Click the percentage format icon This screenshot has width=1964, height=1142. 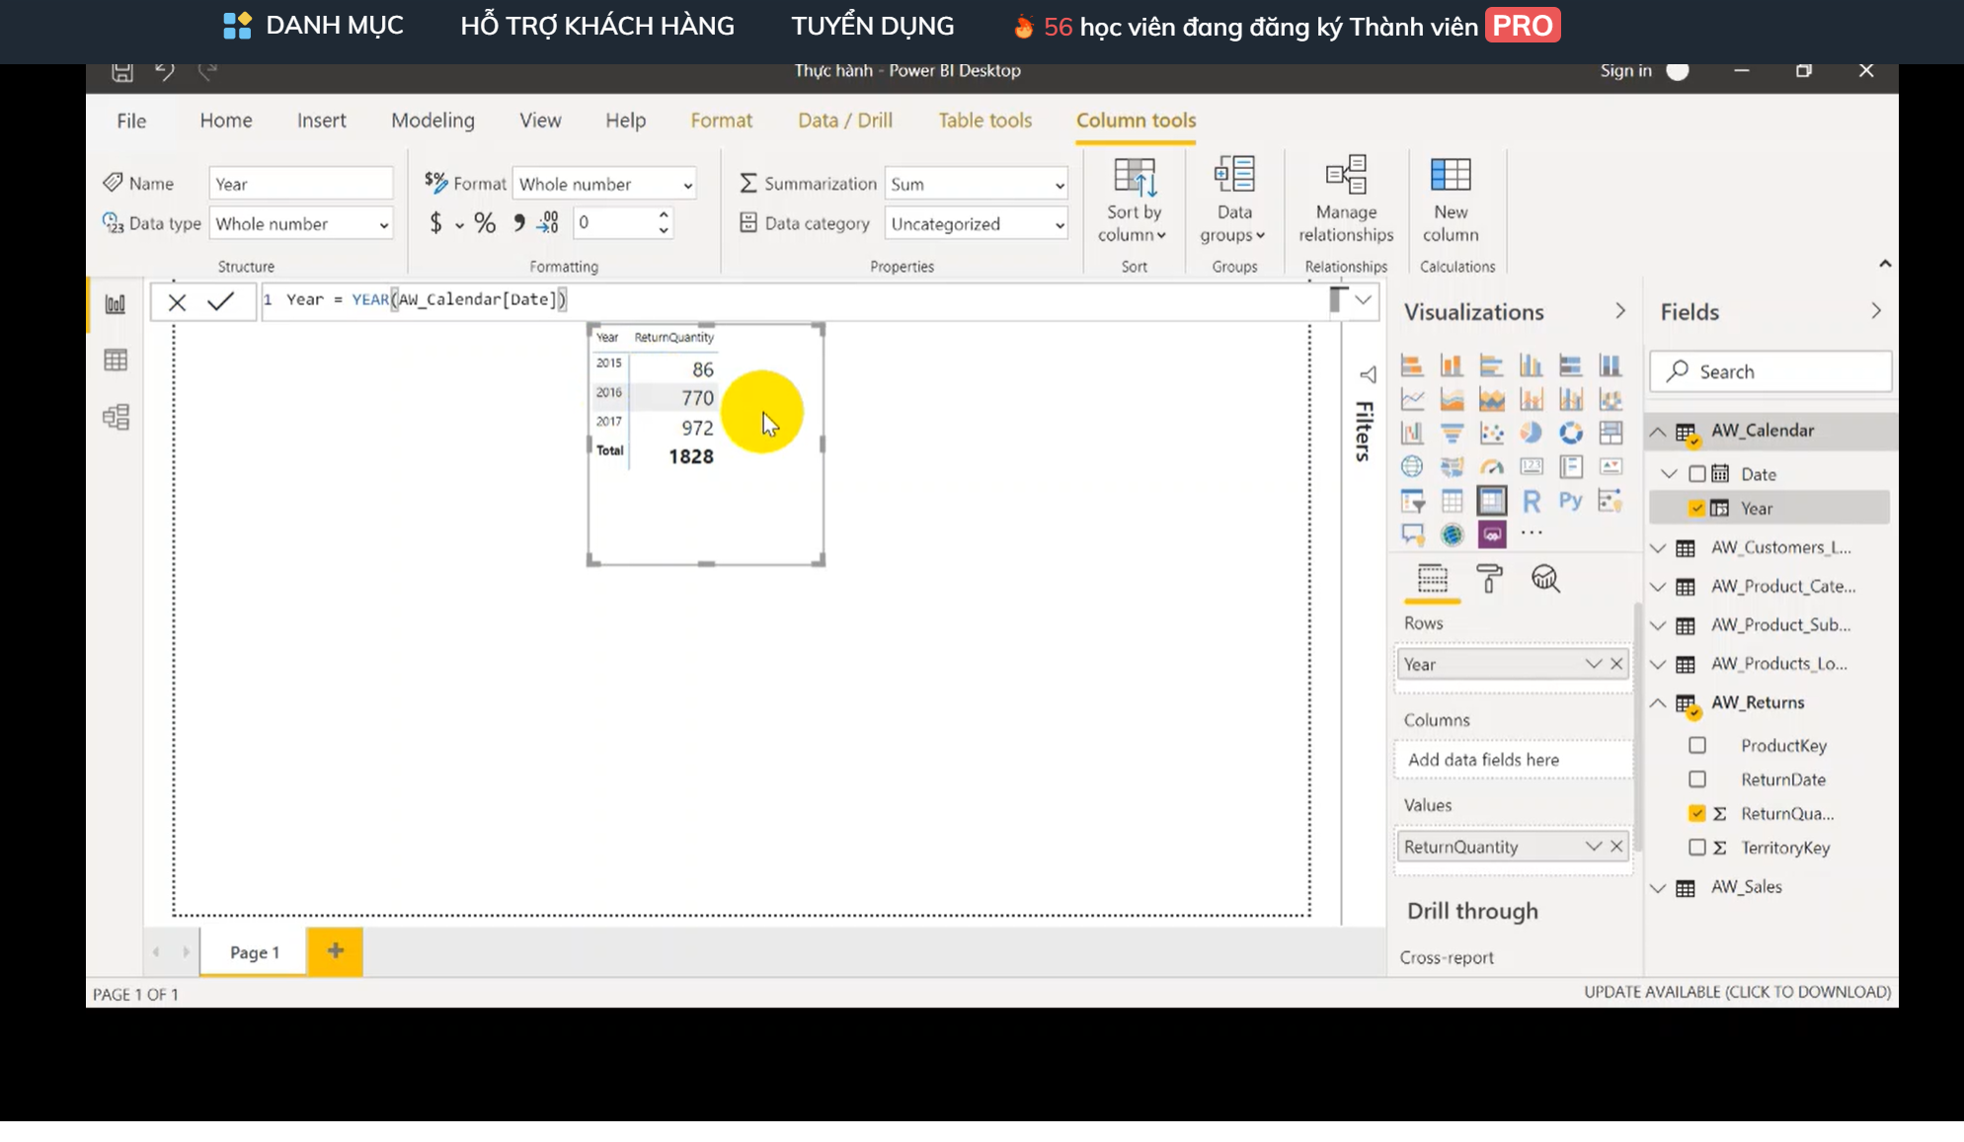point(485,223)
